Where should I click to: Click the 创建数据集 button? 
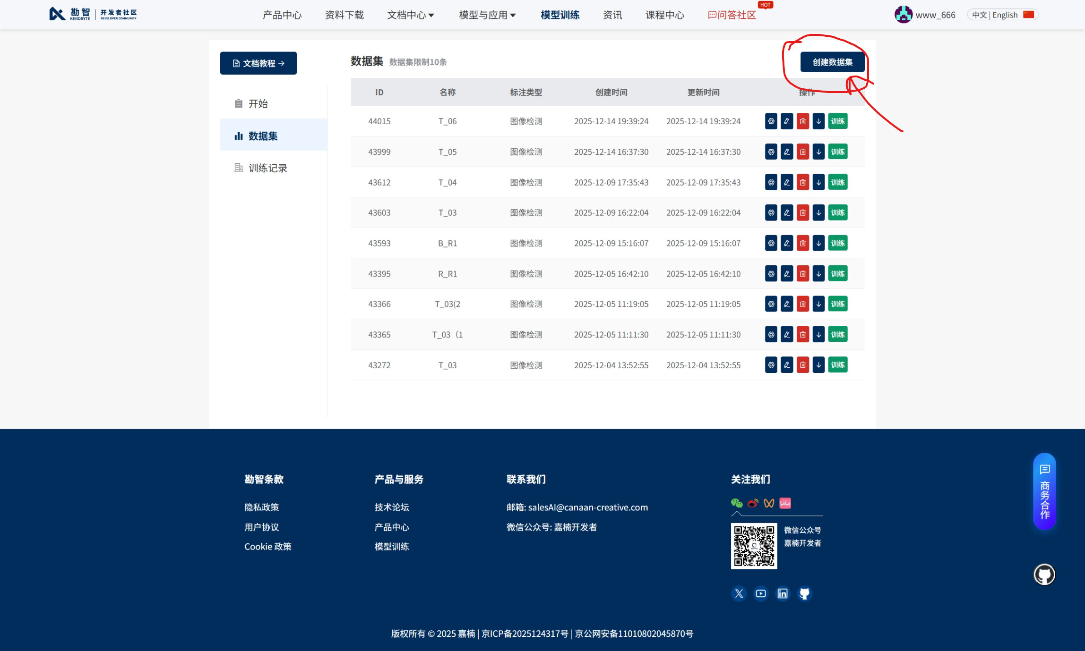tap(832, 62)
